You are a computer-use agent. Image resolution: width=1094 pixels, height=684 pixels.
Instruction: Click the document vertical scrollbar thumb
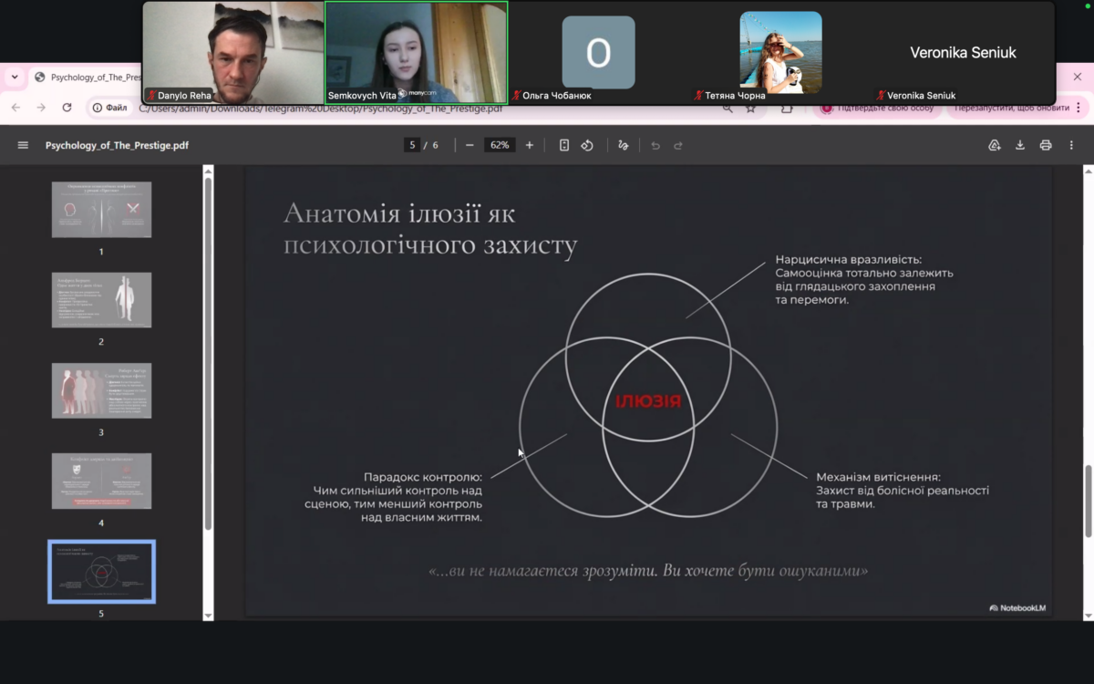(x=1088, y=500)
